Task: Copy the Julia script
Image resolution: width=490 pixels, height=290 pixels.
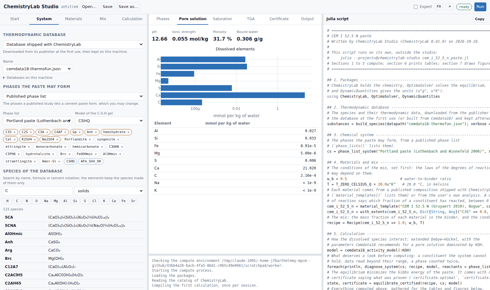Action: pyautogui.click(x=480, y=19)
